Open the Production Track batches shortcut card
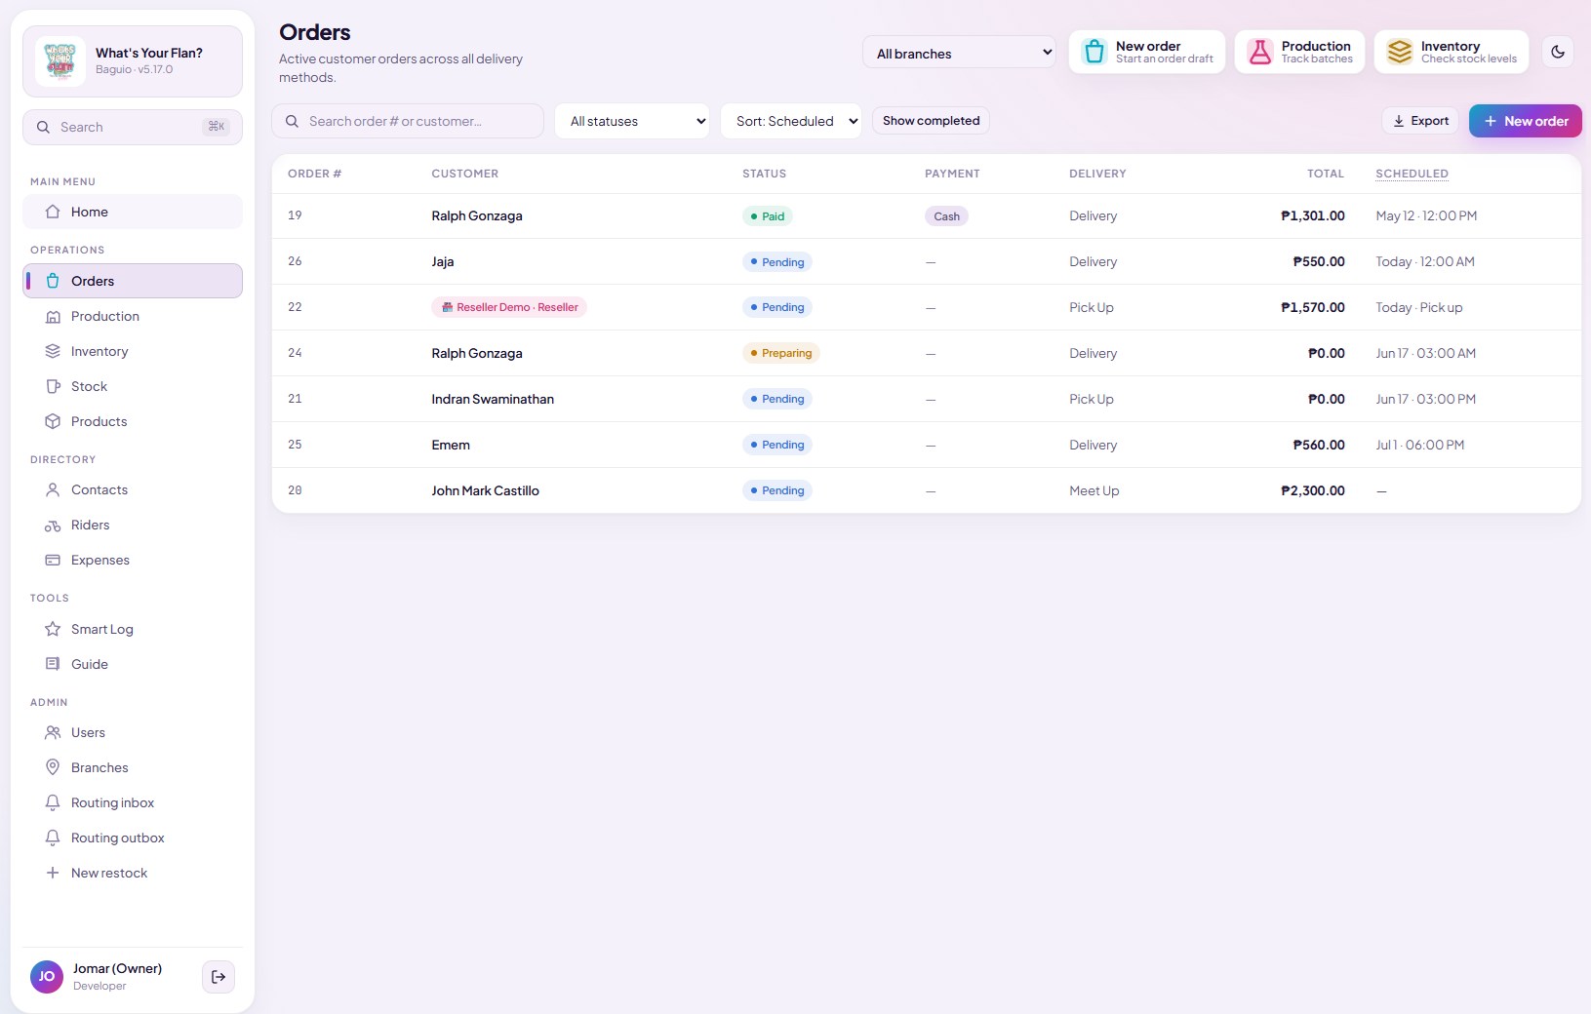Image resolution: width=1591 pixels, height=1014 pixels. click(x=1299, y=52)
